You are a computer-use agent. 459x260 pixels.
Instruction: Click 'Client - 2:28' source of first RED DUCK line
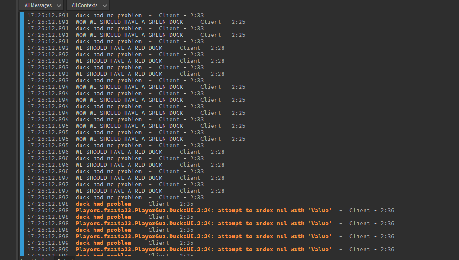(202, 48)
